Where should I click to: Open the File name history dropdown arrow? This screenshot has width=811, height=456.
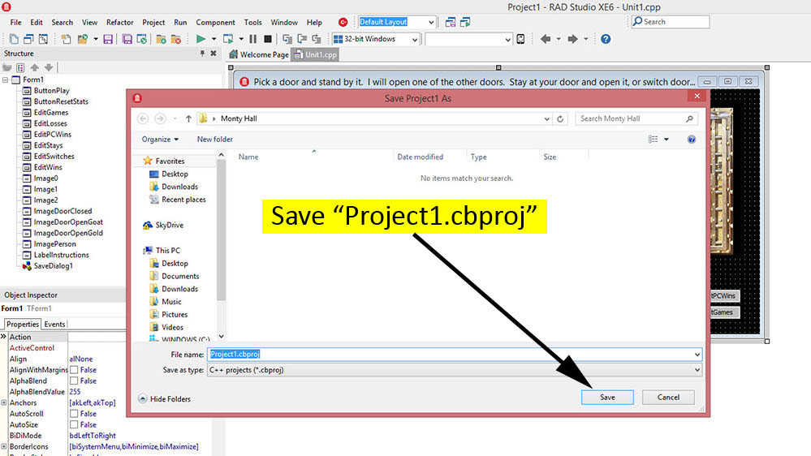click(x=697, y=354)
